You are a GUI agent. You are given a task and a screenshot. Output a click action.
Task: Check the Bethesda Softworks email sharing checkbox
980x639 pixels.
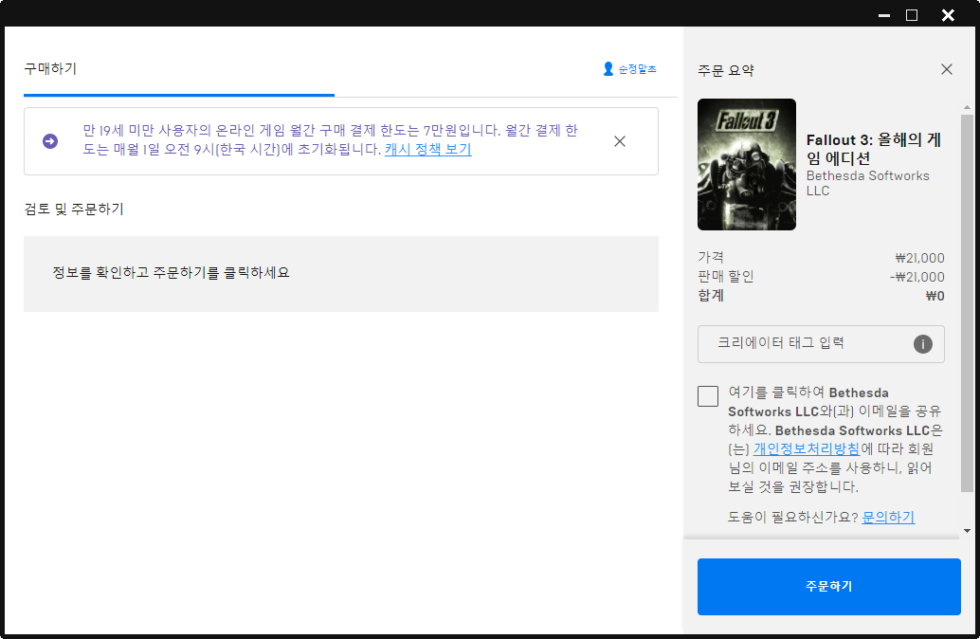coord(707,396)
